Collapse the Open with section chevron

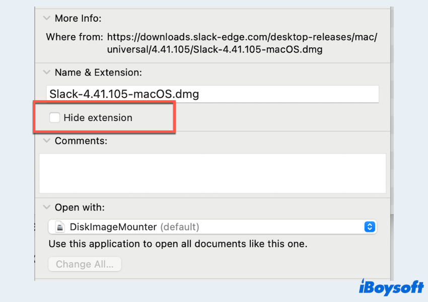coord(46,207)
